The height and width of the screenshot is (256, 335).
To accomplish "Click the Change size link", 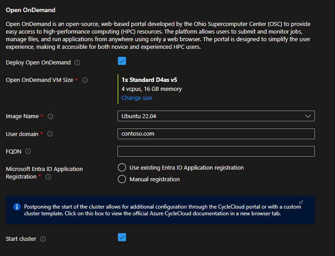I will (137, 98).
